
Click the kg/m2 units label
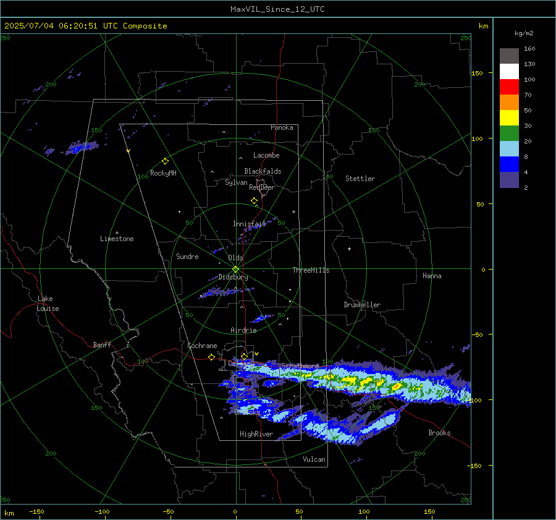tap(524, 33)
